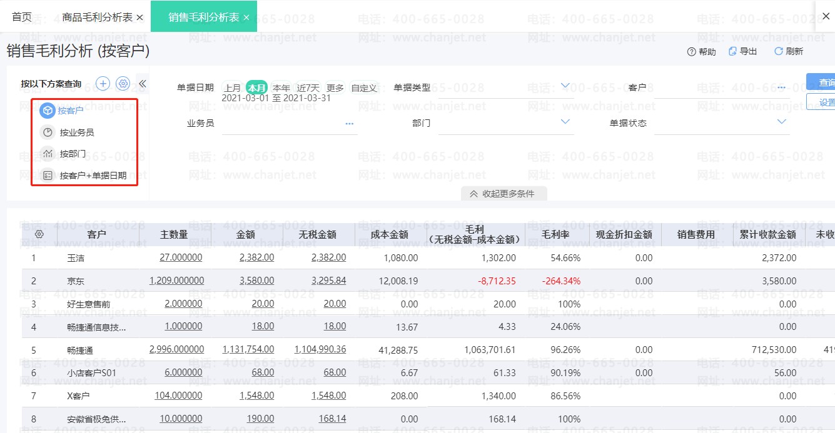Open quantity link 27.000000 for 玉洁

(181, 257)
